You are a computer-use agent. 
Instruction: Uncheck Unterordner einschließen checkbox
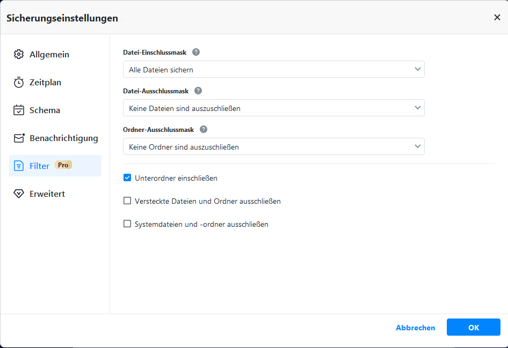127,178
